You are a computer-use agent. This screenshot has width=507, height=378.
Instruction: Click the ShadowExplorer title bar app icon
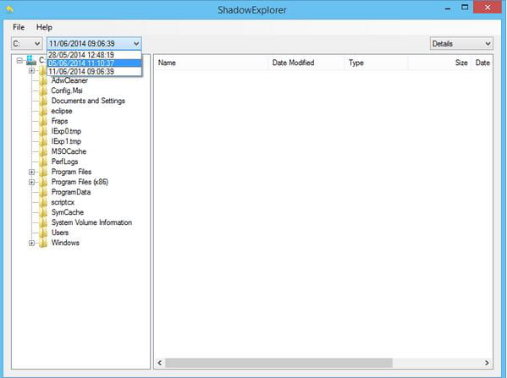(9, 9)
